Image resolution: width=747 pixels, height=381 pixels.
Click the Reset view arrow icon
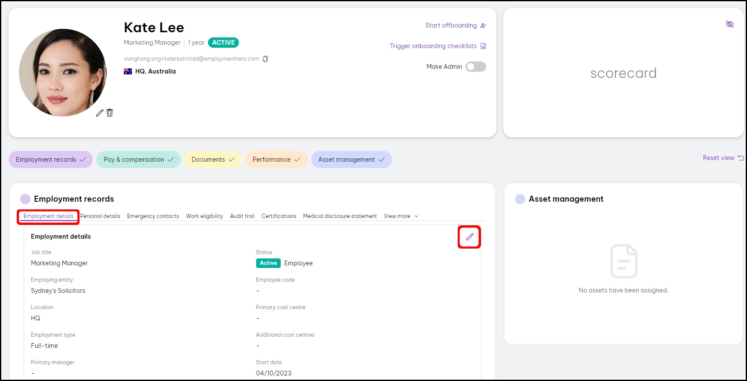tap(741, 158)
